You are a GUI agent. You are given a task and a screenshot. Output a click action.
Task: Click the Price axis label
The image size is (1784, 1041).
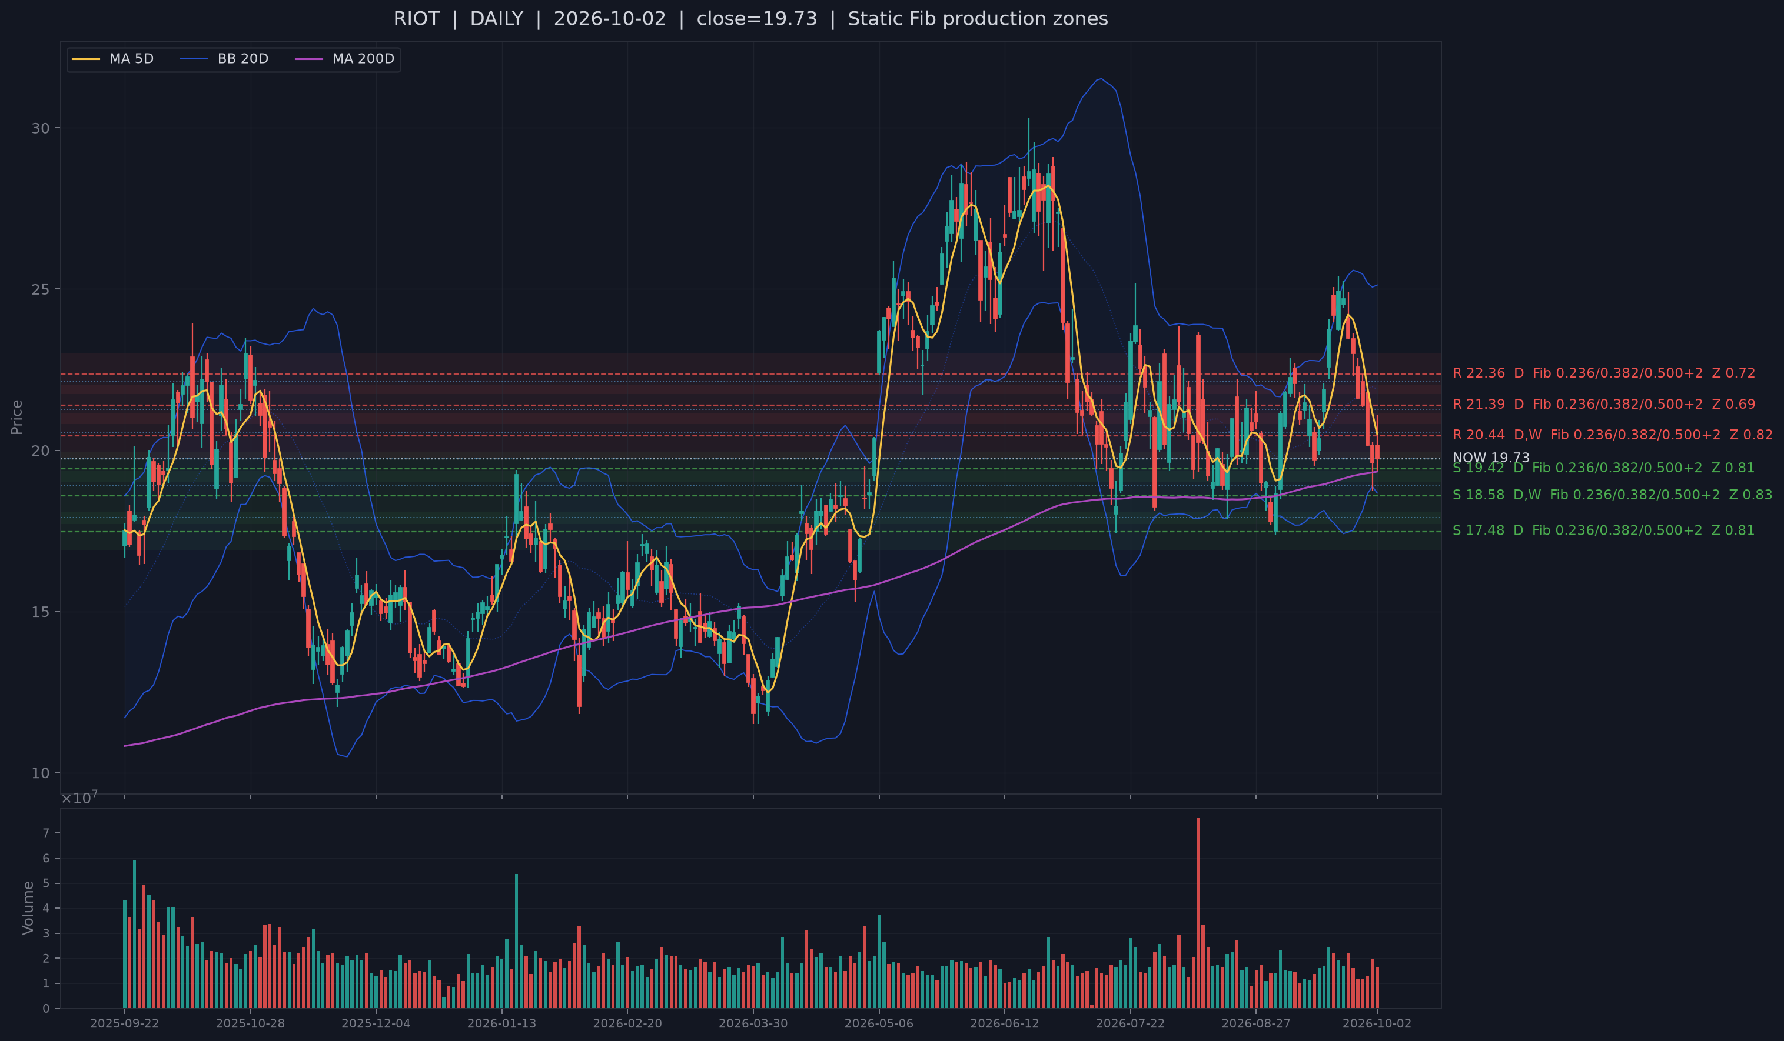click(17, 417)
